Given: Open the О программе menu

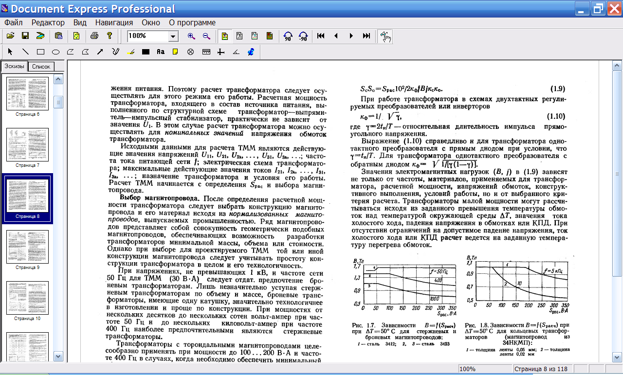Looking at the screenshot, I should coord(192,22).
